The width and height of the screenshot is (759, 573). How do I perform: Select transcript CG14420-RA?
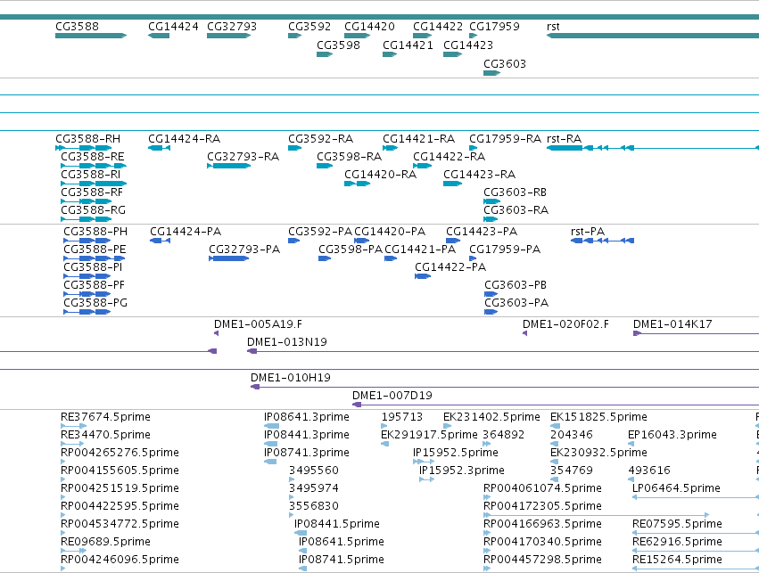click(x=358, y=184)
